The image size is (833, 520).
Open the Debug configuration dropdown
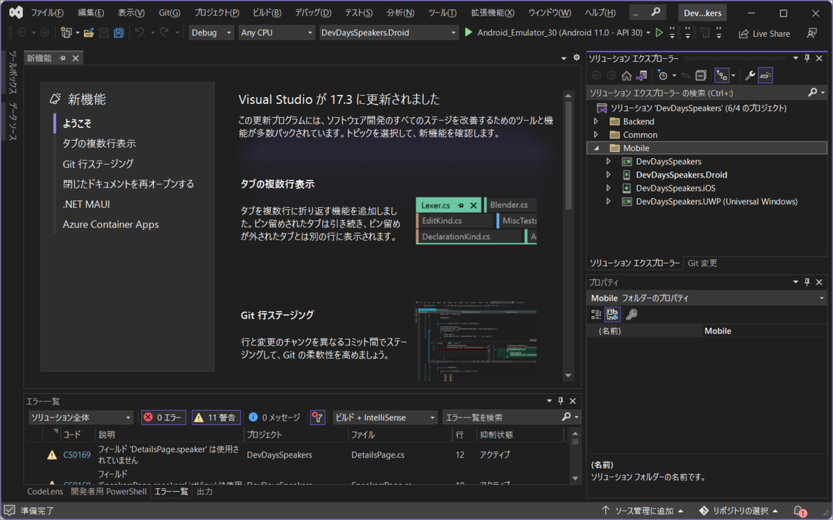coord(211,33)
